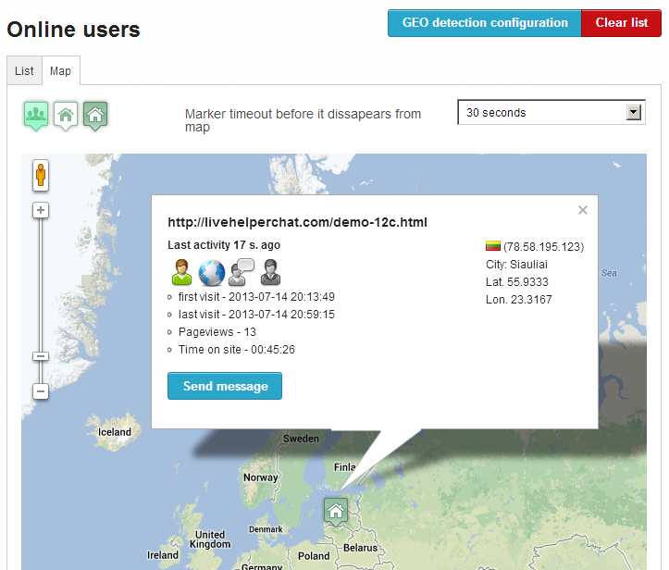Click the 'Lon. 23.3167' value
The image size is (669, 570).
(x=519, y=300)
